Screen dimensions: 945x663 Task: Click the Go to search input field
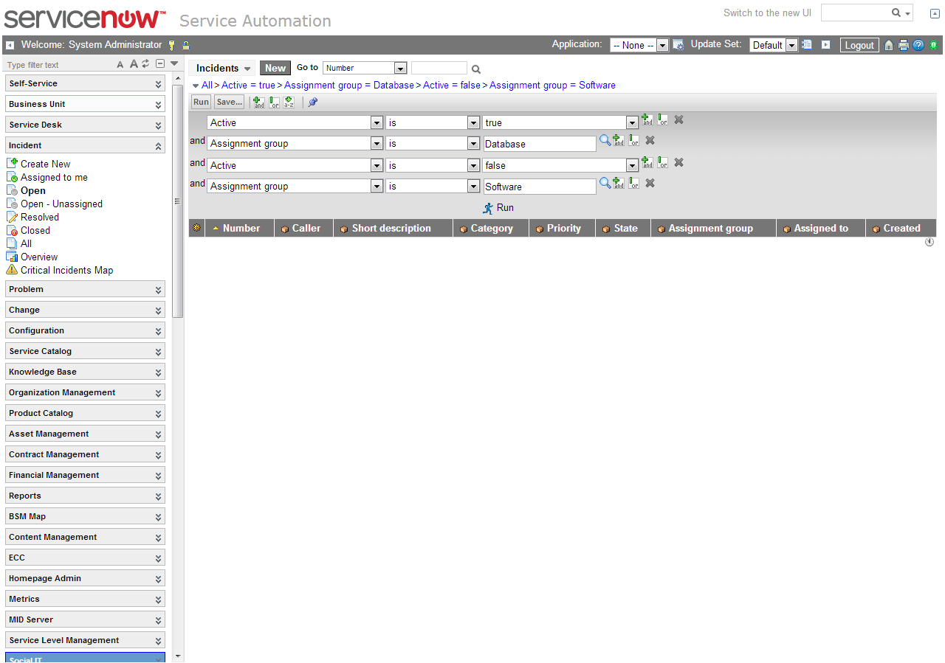[x=439, y=68]
